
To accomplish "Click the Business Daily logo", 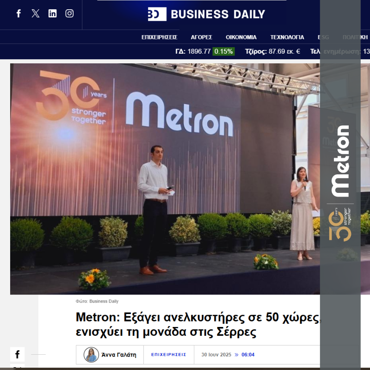I will [206, 14].
